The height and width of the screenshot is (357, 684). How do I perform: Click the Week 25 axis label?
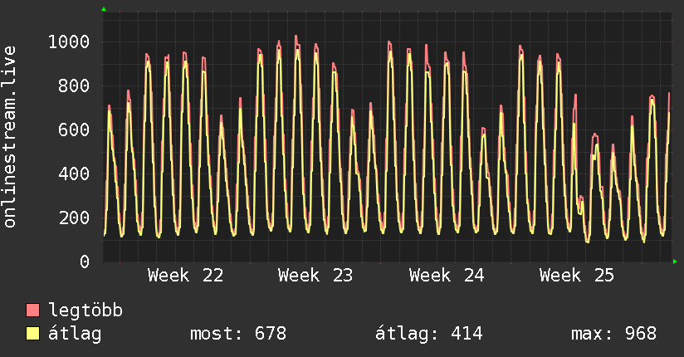click(x=577, y=276)
